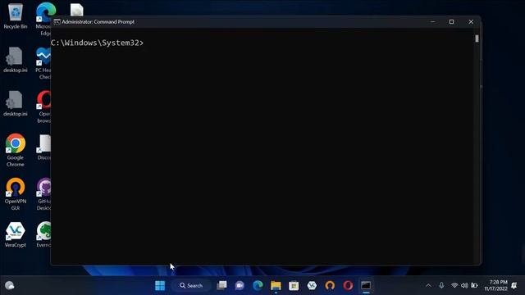The width and height of the screenshot is (525, 295).
Task: Close the Command Prompt window
Action: (x=471, y=22)
